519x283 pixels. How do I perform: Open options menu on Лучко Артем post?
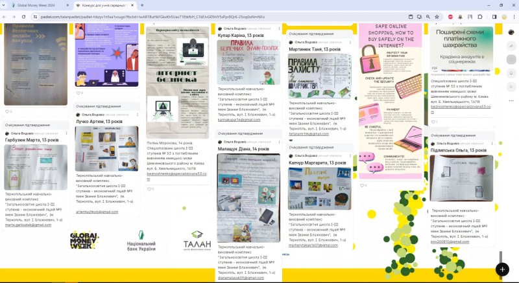[137, 115]
